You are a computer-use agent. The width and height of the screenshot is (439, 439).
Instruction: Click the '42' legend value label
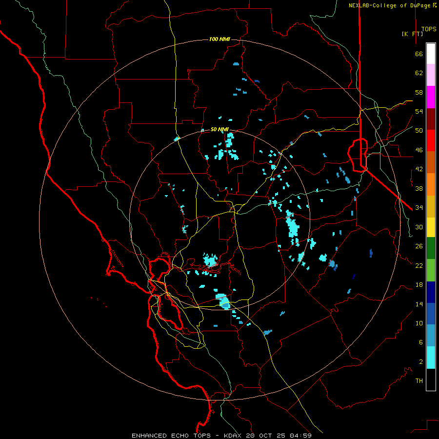click(419, 169)
